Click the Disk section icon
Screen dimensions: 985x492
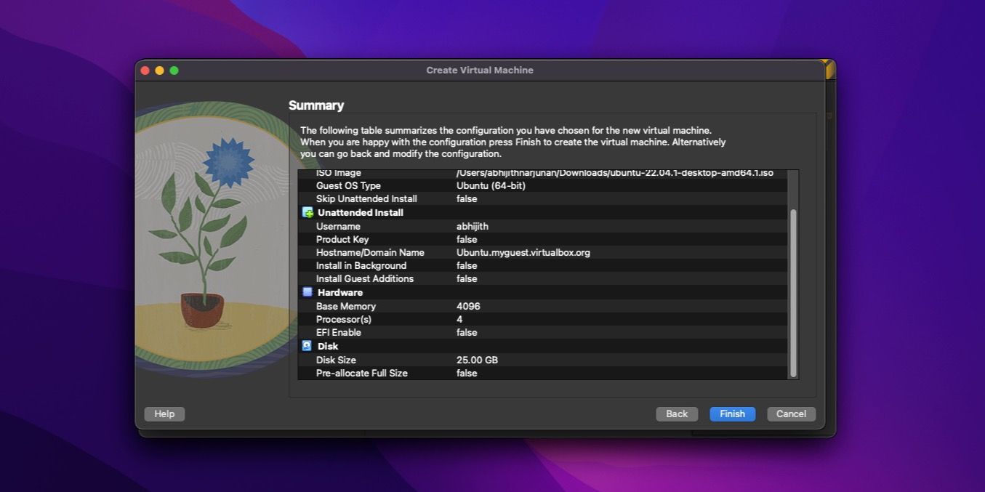[x=307, y=347]
